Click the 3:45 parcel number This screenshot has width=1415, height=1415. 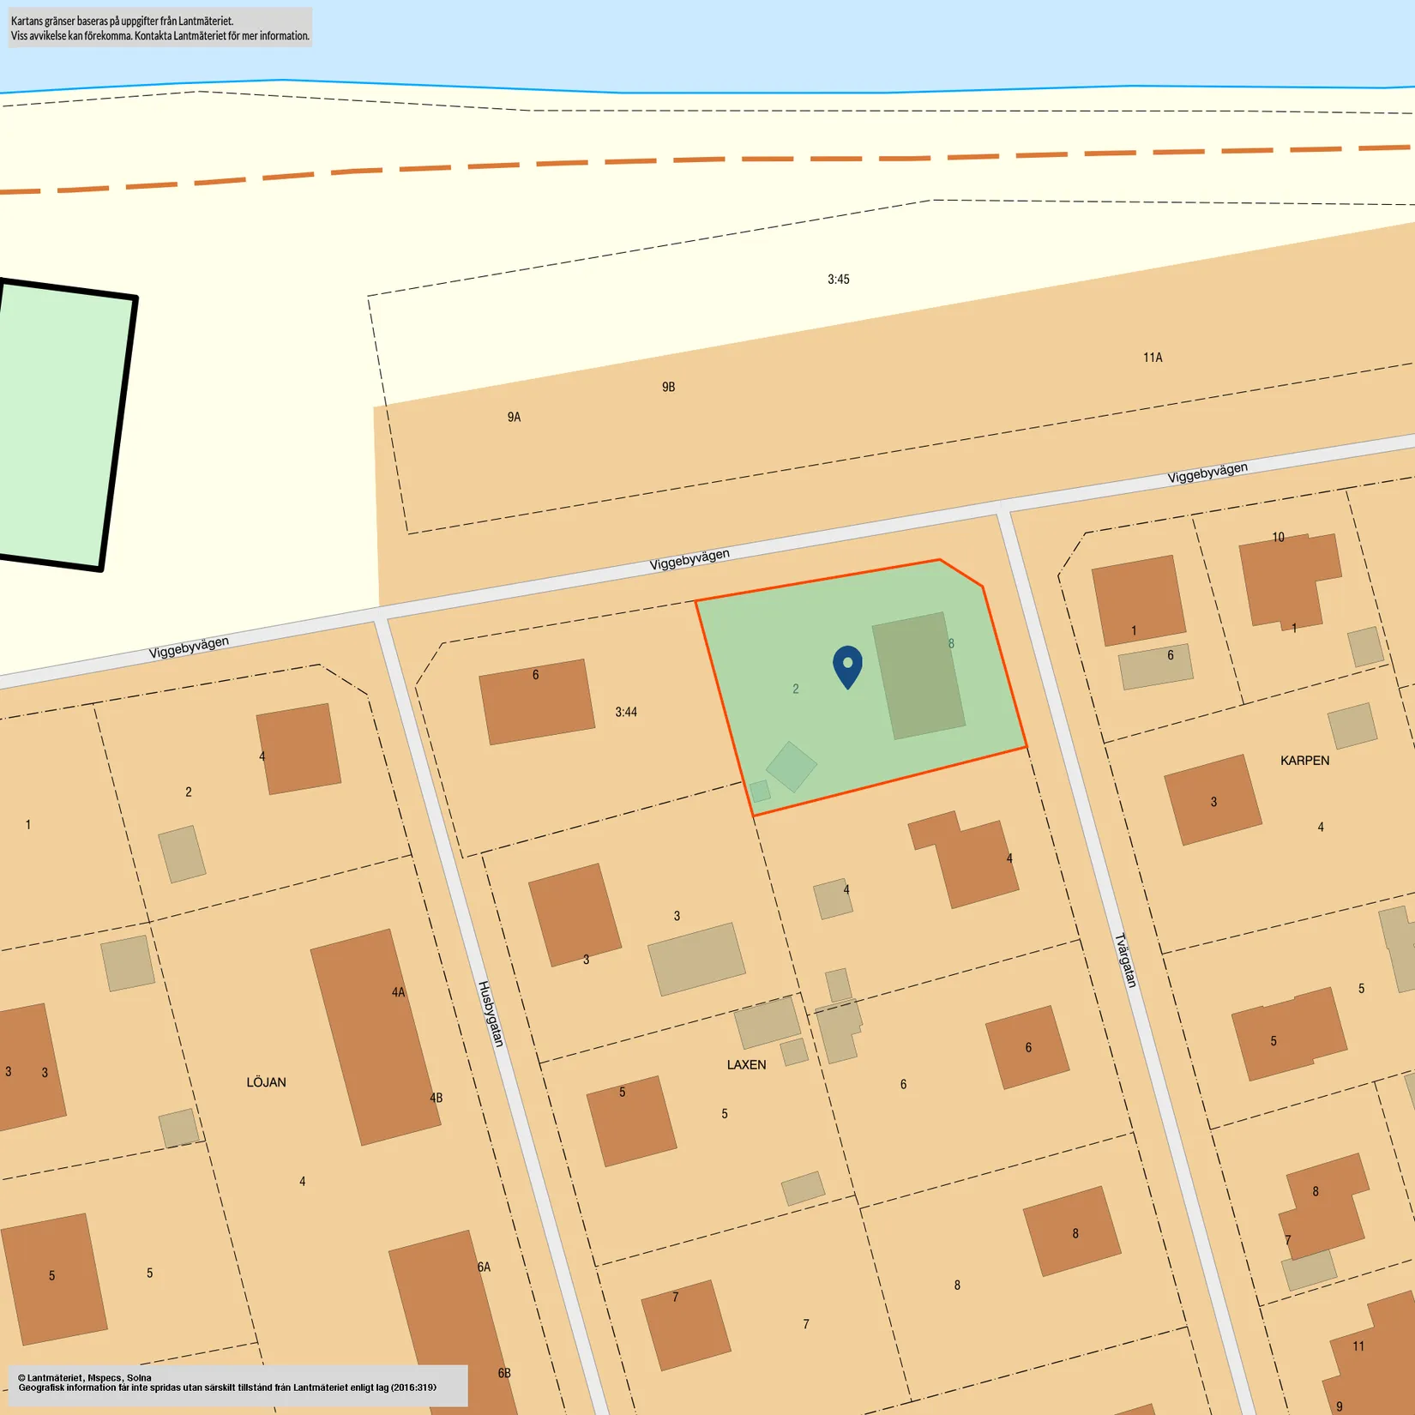(x=839, y=280)
